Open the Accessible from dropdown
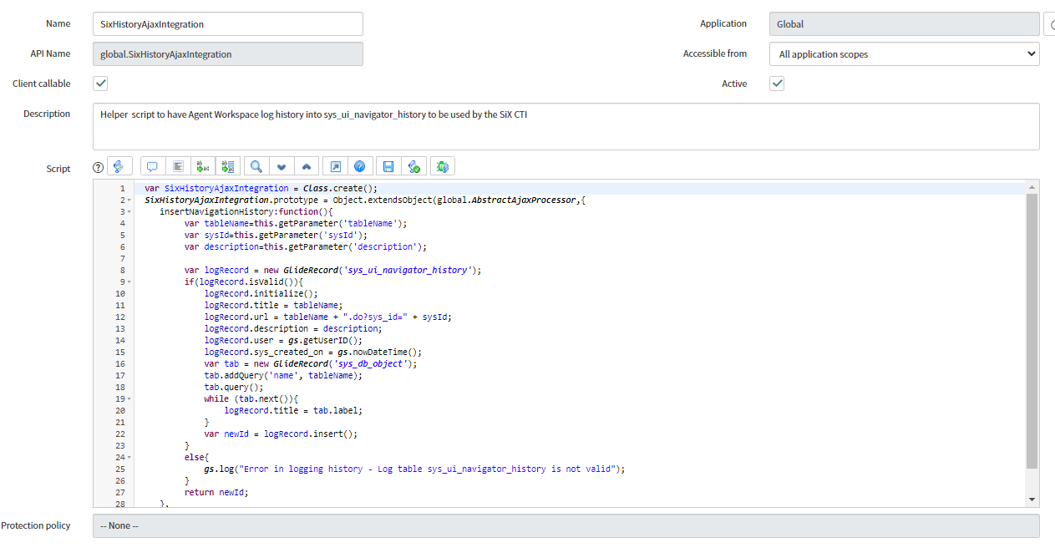Viewport: 1055px width, 553px height. pos(904,54)
